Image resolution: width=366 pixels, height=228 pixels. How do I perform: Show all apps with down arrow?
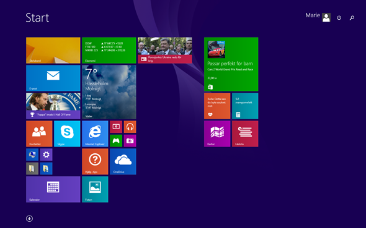pos(29,219)
